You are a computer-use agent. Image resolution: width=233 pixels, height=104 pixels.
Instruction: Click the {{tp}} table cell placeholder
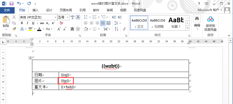[x=65, y=81]
